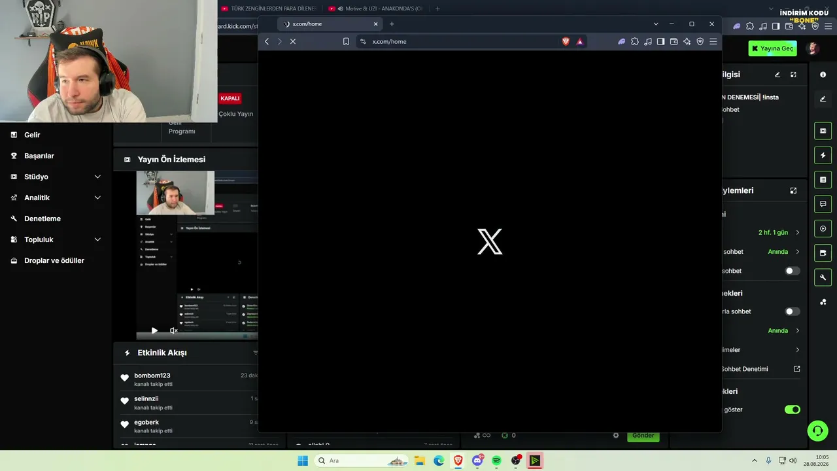This screenshot has width=837, height=471.
Task: Disable the green 'göster' toggle
Action: pyautogui.click(x=793, y=410)
